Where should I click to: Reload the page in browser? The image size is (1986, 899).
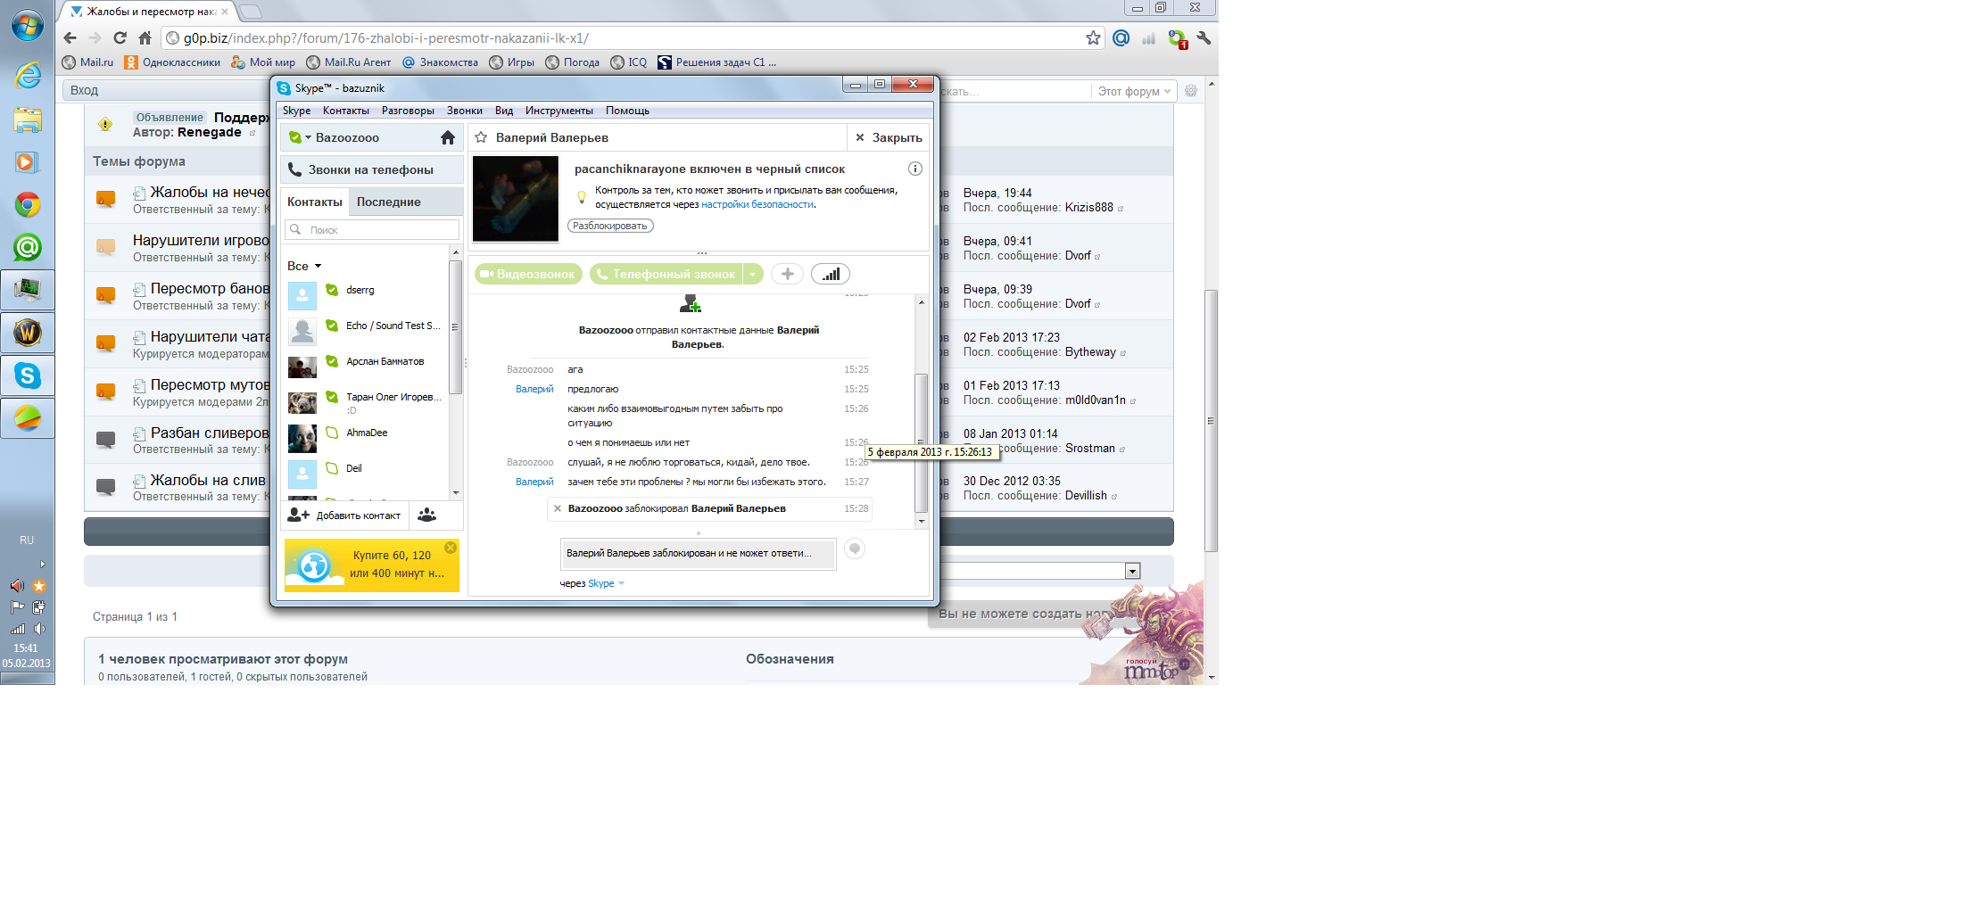pos(120,37)
